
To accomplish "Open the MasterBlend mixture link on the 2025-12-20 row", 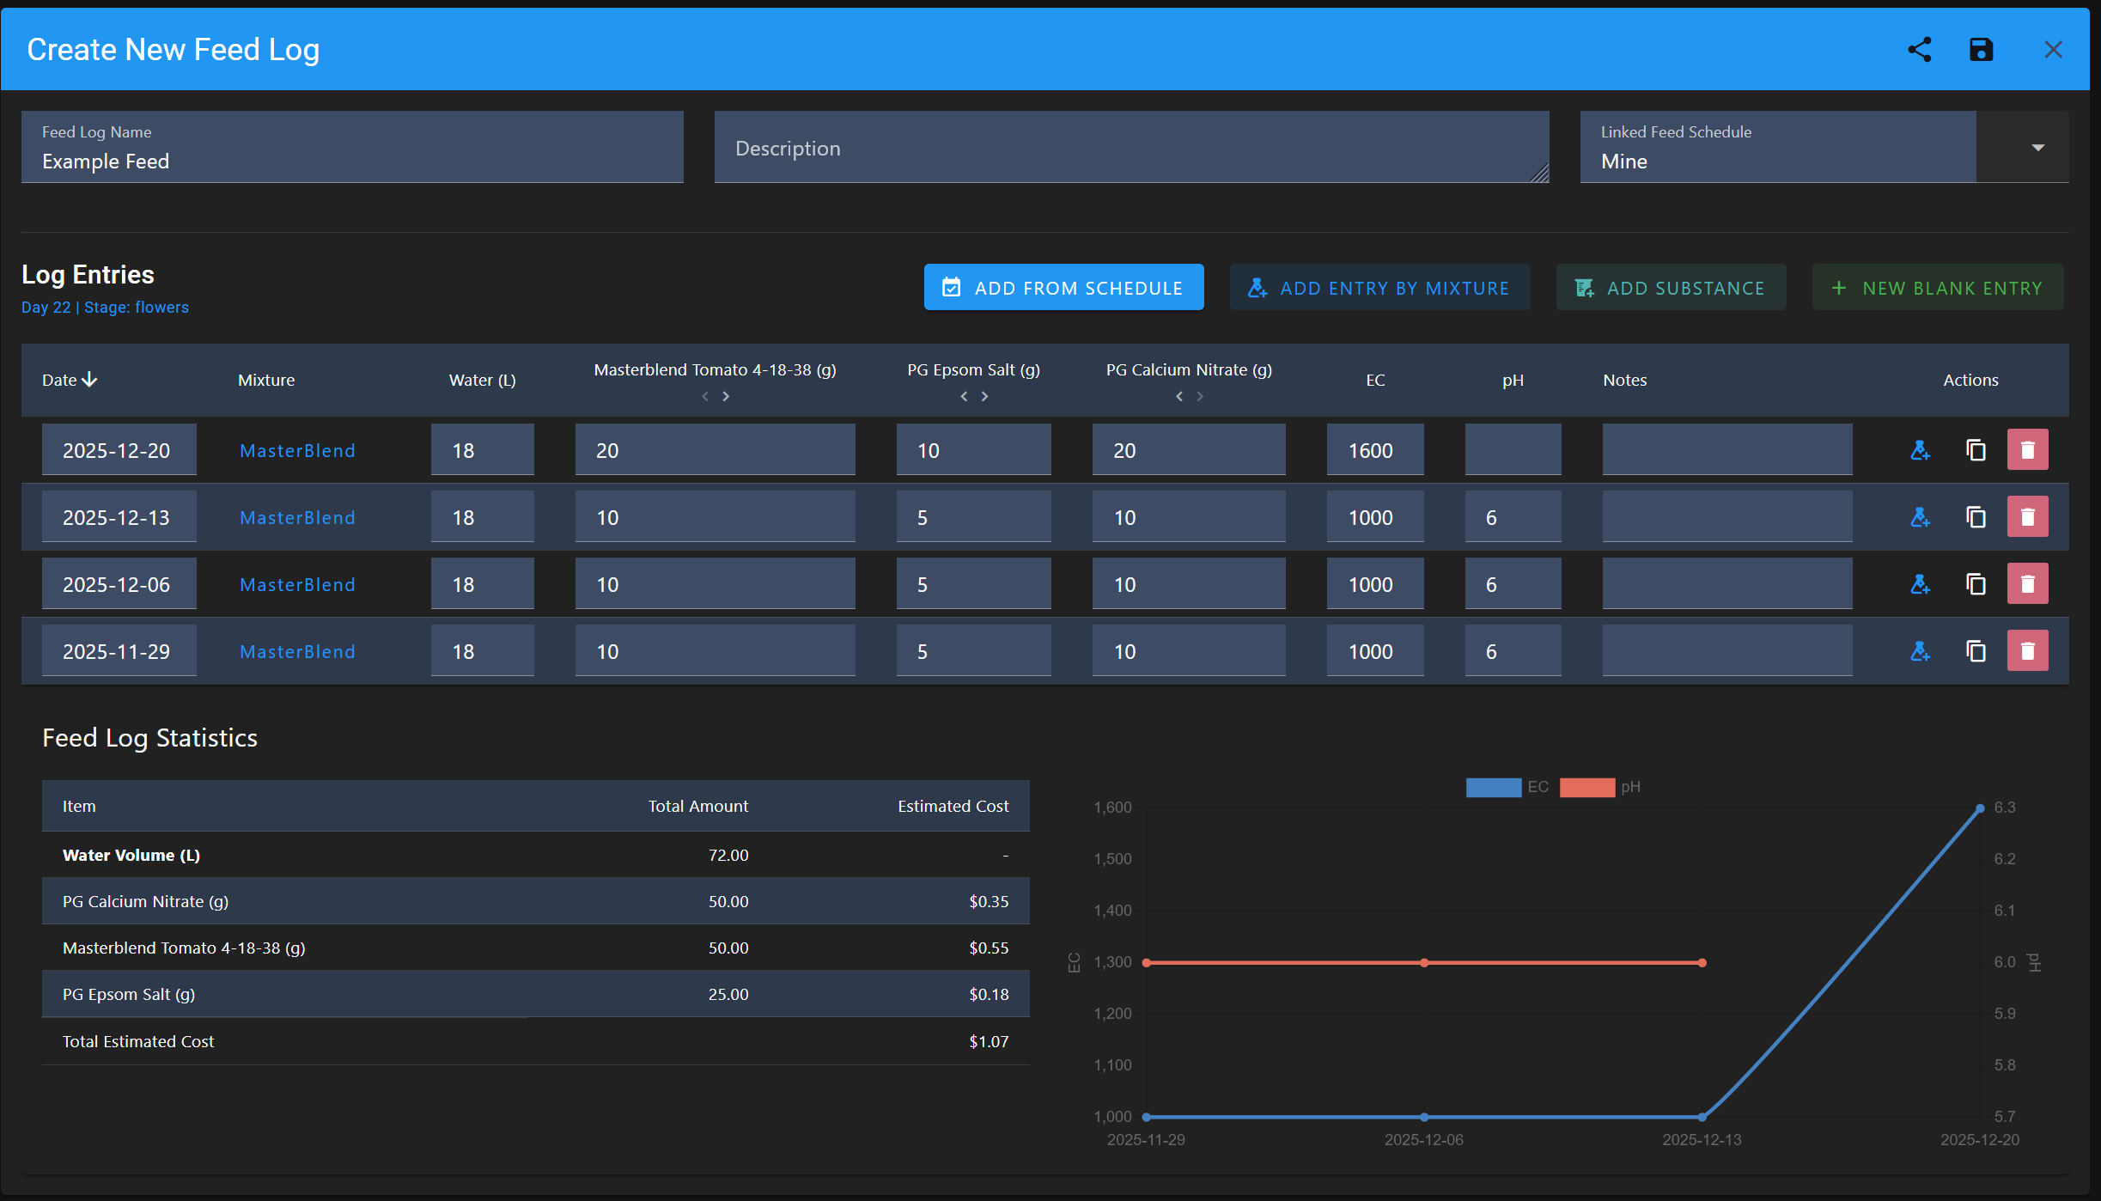I will [296, 450].
